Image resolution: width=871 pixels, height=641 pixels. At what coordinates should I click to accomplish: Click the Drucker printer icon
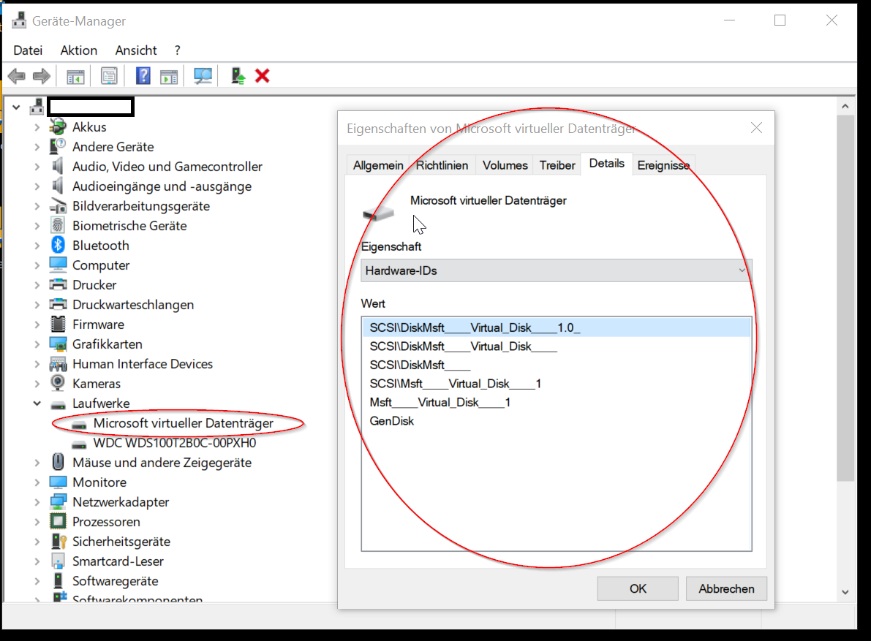click(58, 285)
